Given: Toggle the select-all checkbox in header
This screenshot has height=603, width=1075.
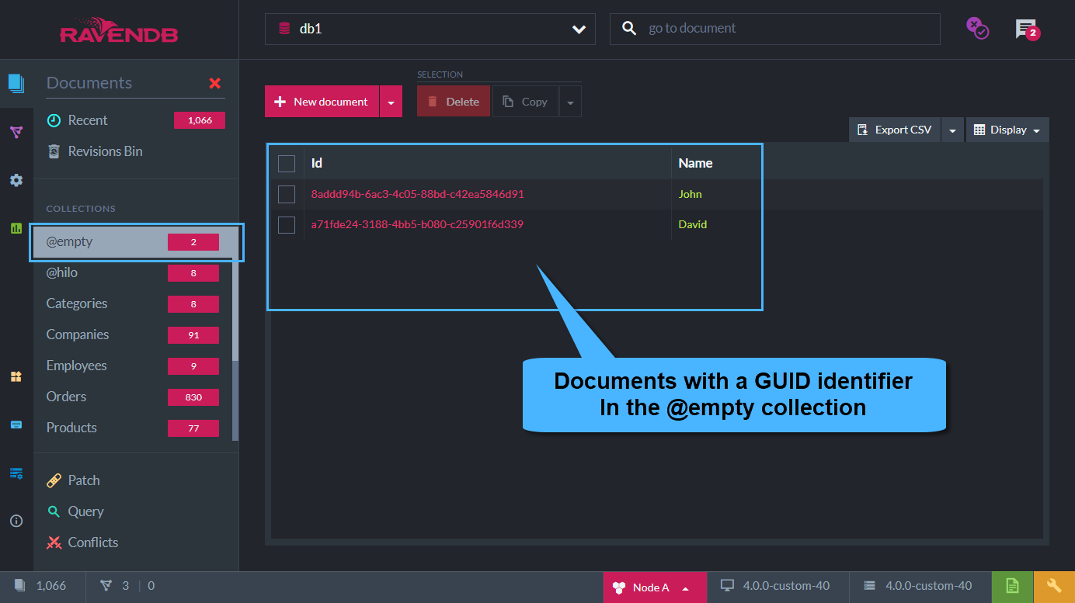Looking at the screenshot, I should (287, 164).
